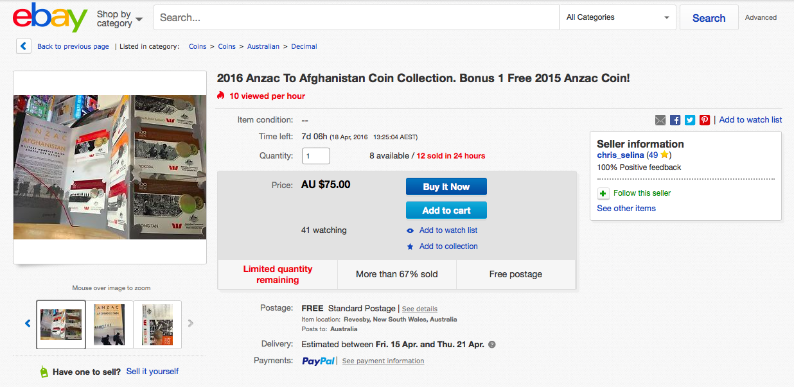
Task: Click the eBay logo
Action: point(50,17)
